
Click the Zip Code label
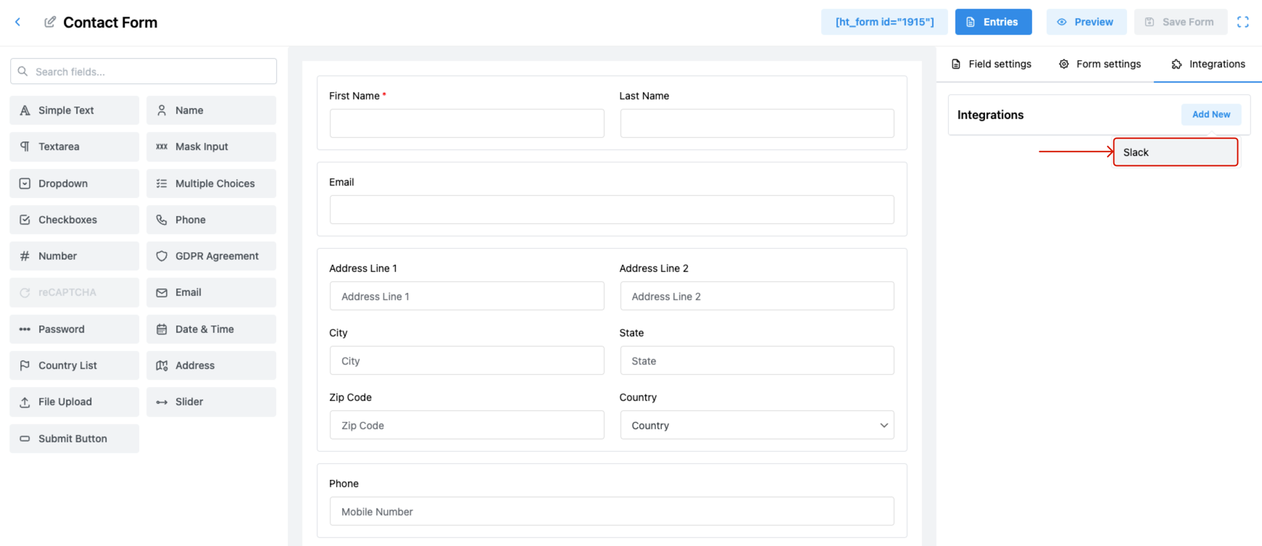click(x=350, y=397)
